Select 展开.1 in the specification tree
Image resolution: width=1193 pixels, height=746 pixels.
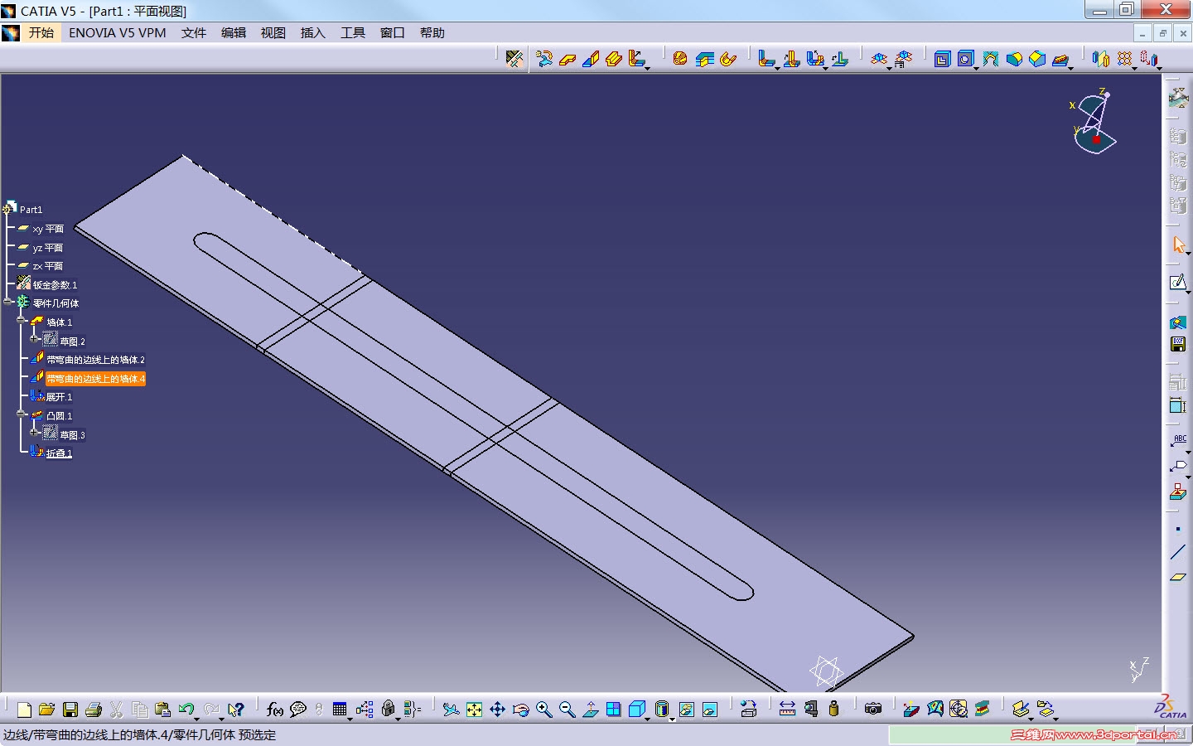pyautogui.click(x=59, y=397)
